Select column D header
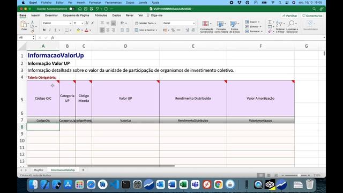 125,46
